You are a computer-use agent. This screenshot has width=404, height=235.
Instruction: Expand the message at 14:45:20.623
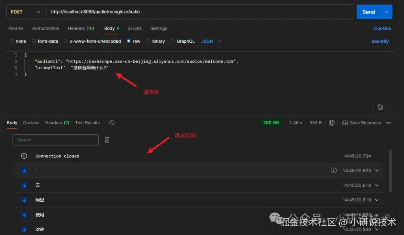click(x=377, y=171)
